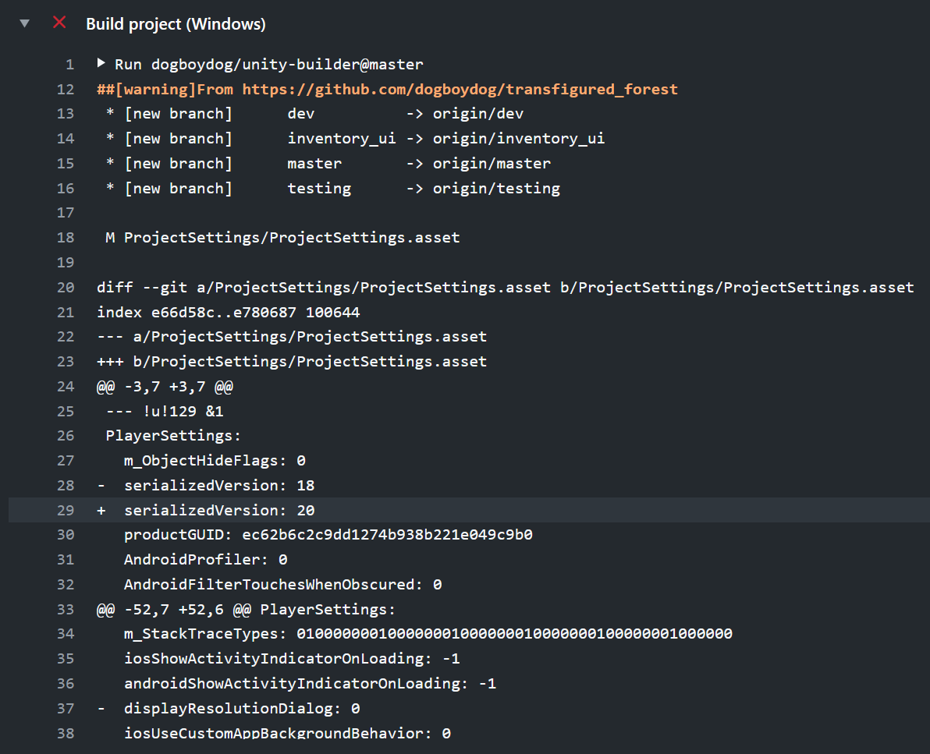The height and width of the screenshot is (754, 930).
Task: Select the productGUID value line
Action: [x=328, y=535]
